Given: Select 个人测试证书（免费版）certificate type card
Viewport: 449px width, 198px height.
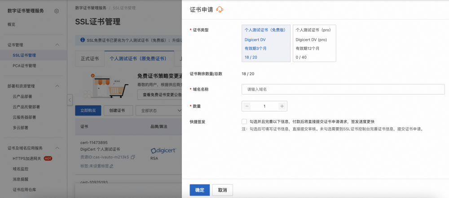Looking at the screenshot, I should tap(266, 43).
